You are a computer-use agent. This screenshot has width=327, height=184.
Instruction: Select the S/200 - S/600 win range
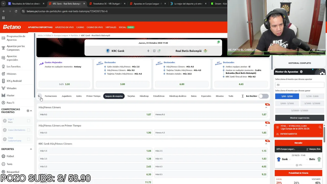coord(312,96)
